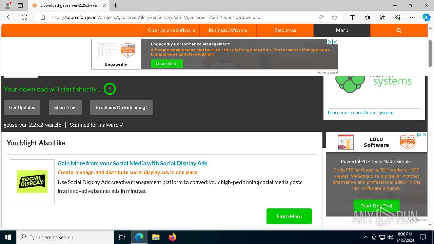Open Task View on the taskbar
434x244 pixels.
(122, 237)
